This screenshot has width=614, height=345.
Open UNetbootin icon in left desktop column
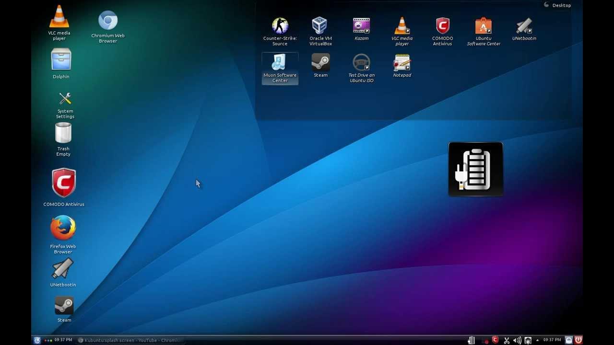pos(63,273)
